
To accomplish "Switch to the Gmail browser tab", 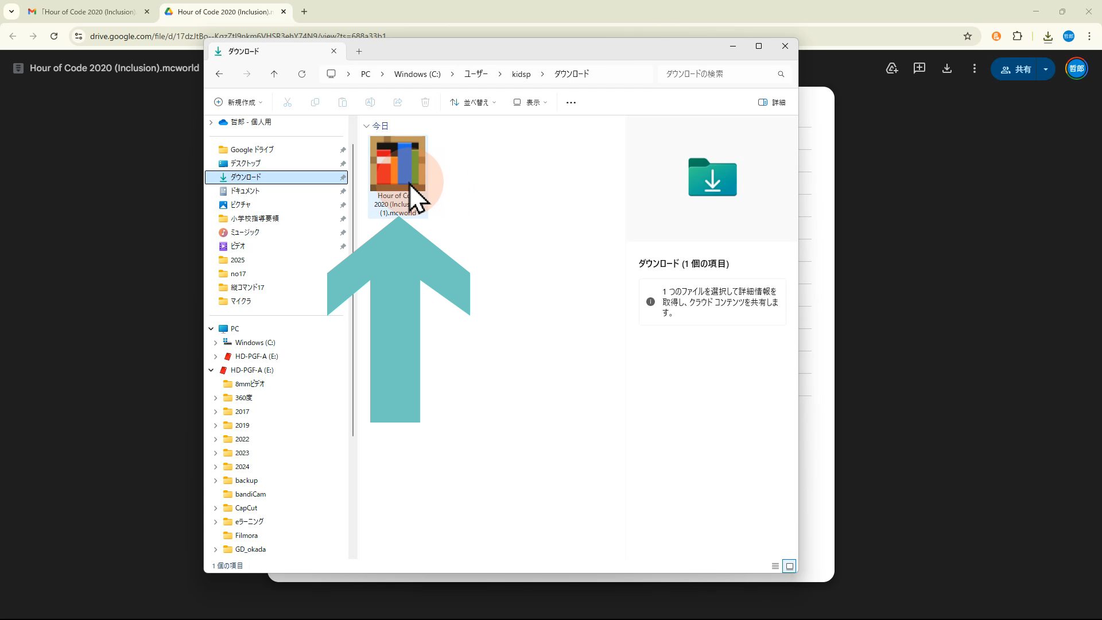I will point(86,11).
